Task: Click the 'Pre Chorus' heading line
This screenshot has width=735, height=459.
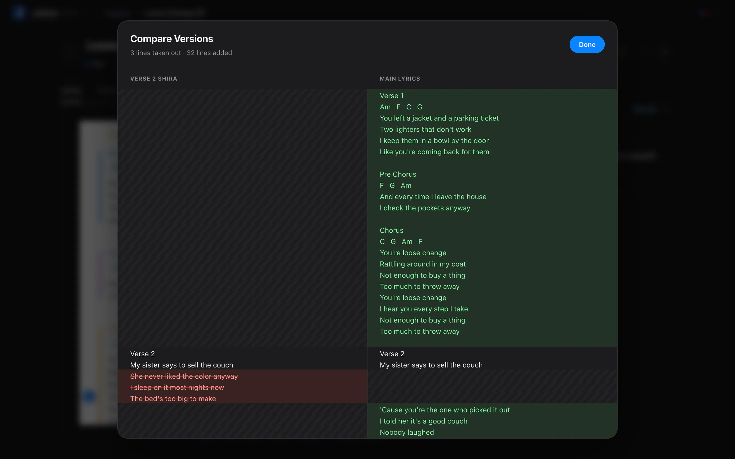Action: coord(398,174)
